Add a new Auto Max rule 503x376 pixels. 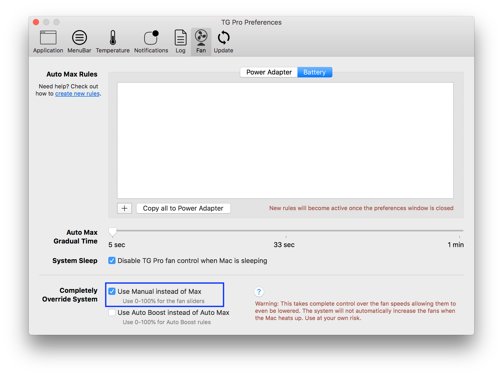click(124, 208)
